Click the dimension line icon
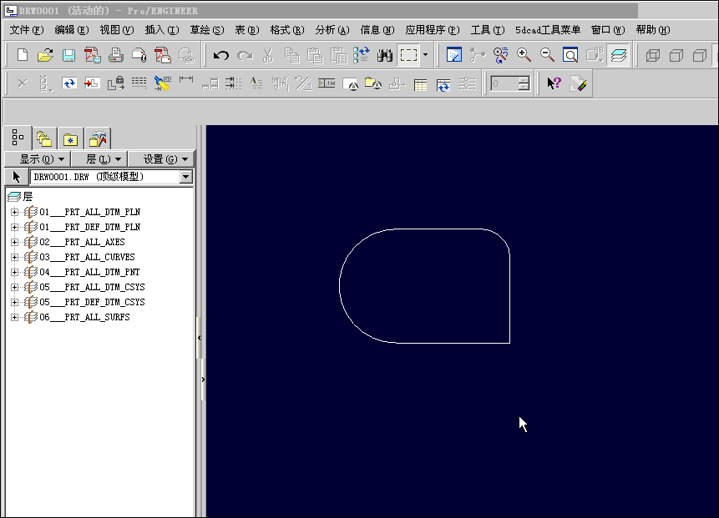719x518 pixels. click(x=186, y=81)
